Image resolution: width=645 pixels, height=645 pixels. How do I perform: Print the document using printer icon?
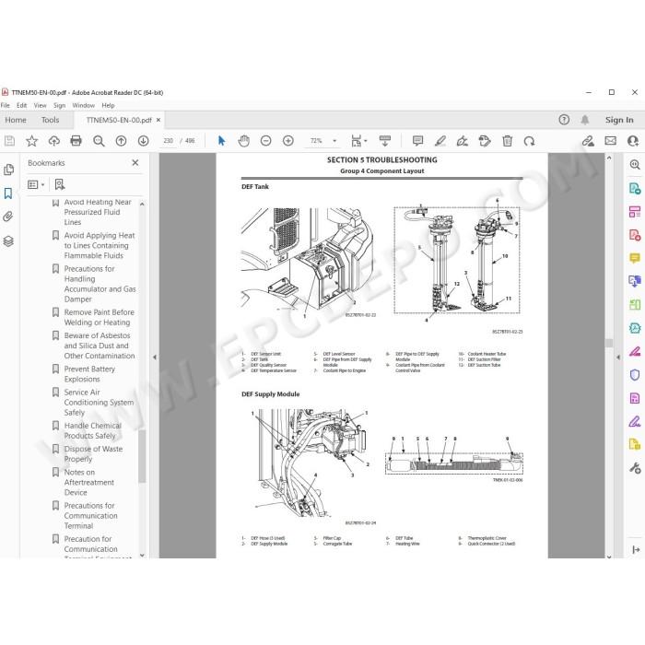click(76, 141)
